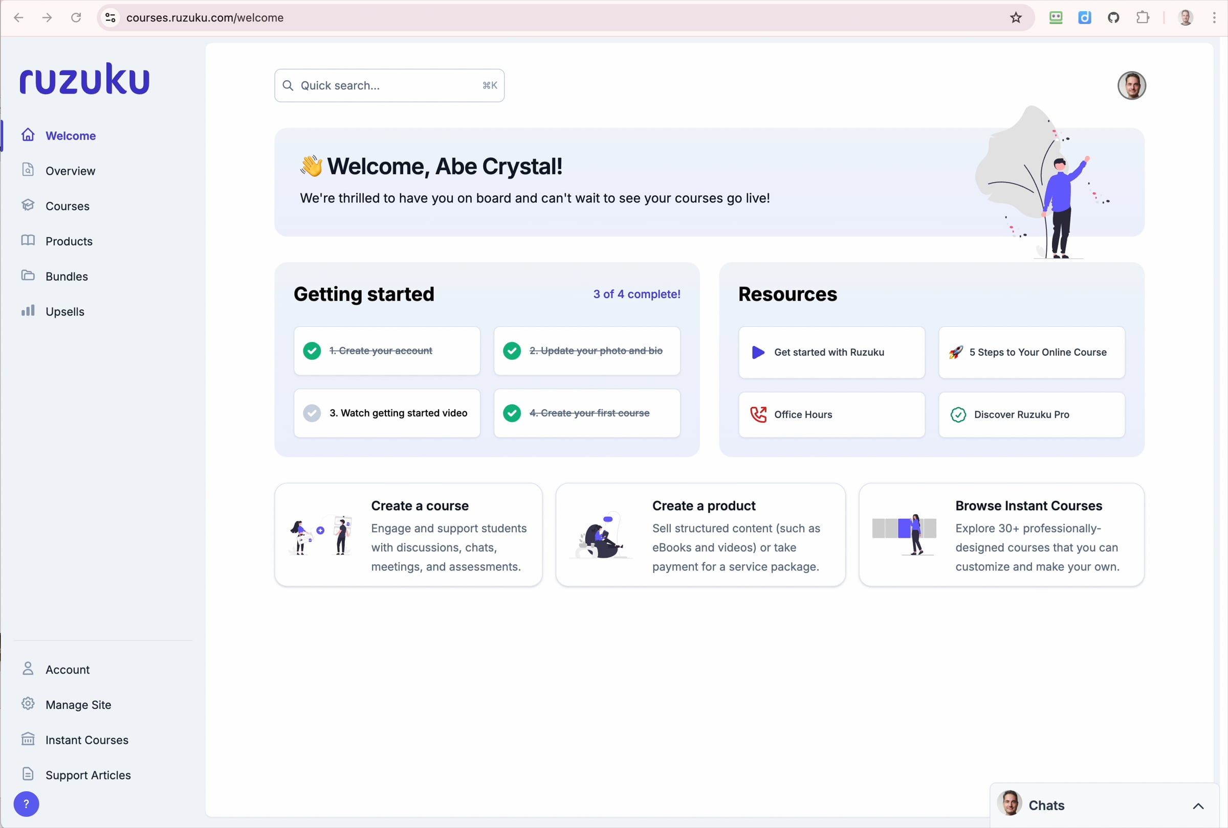
Task: Open the Office Hours phone icon
Action: pos(758,415)
